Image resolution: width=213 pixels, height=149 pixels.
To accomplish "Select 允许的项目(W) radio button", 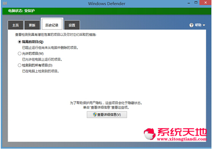I will click(19, 54).
